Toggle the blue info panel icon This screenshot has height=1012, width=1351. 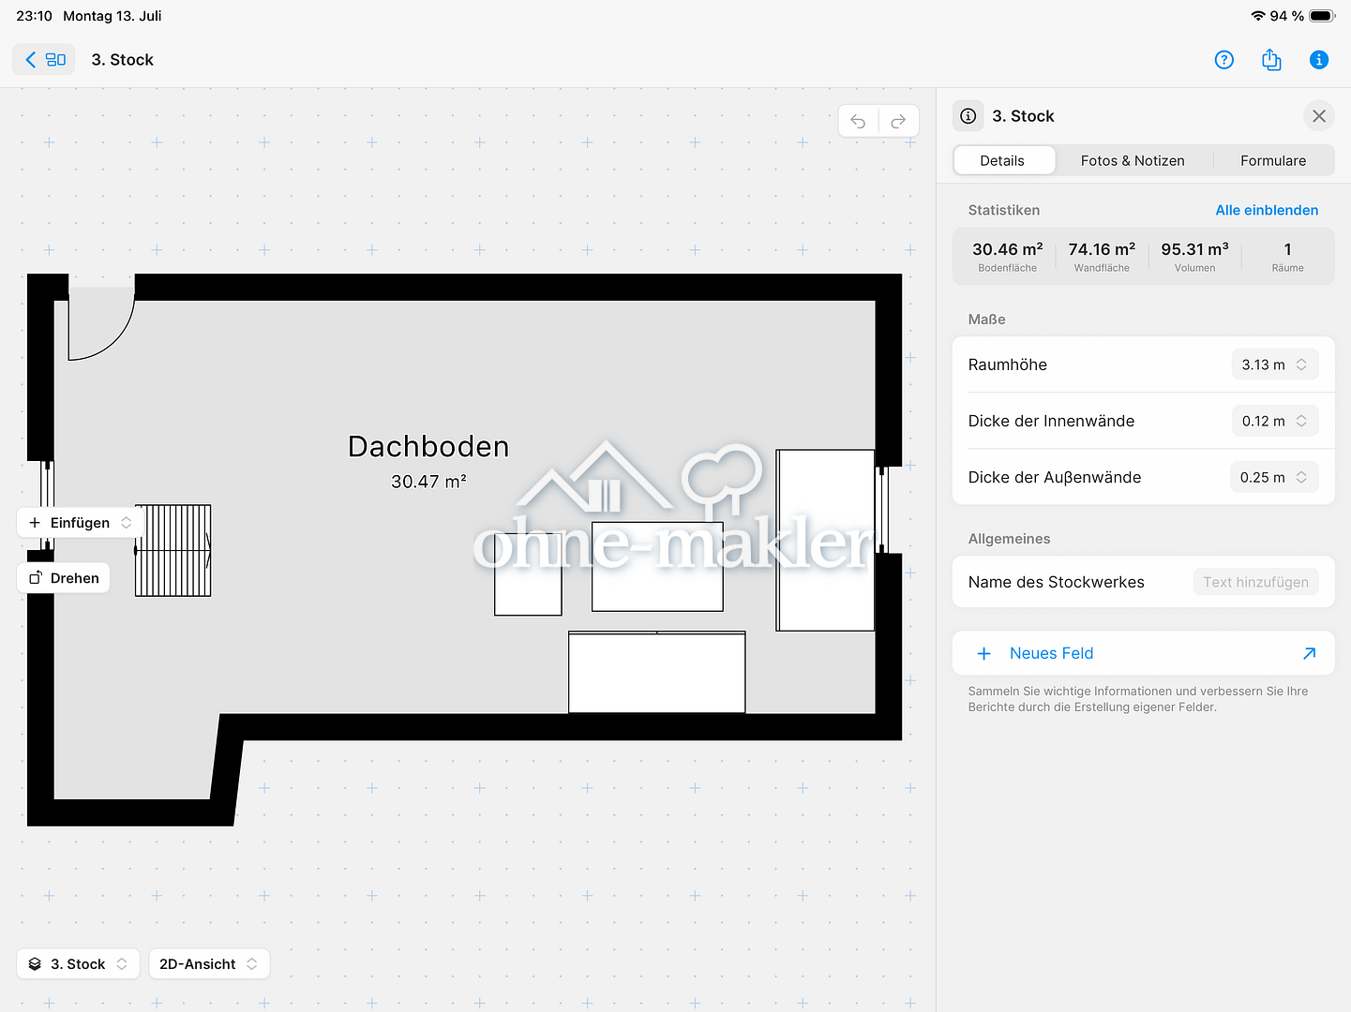pos(1318,60)
